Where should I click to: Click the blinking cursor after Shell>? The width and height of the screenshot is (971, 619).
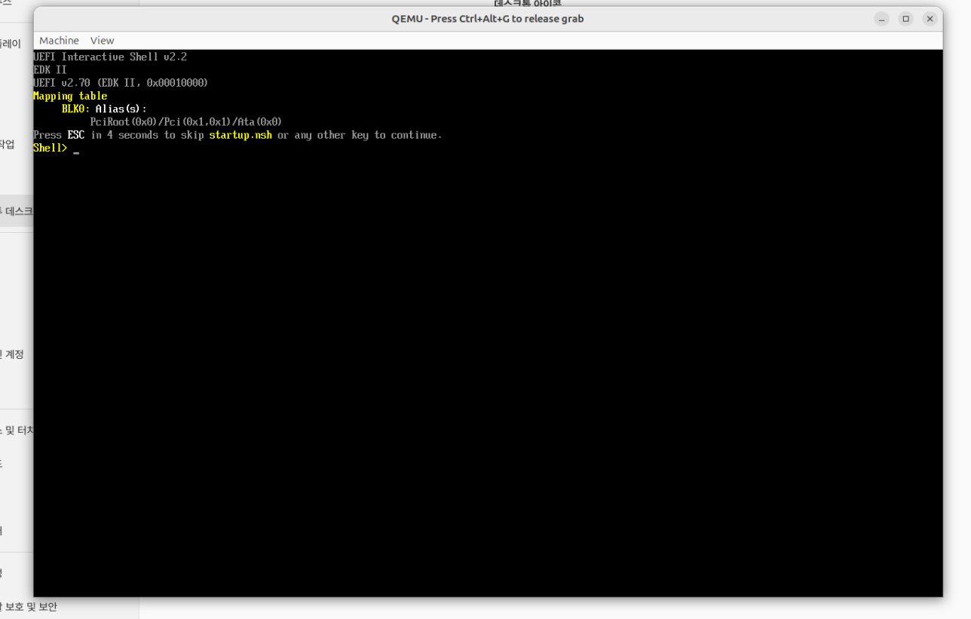pos(76,150)
